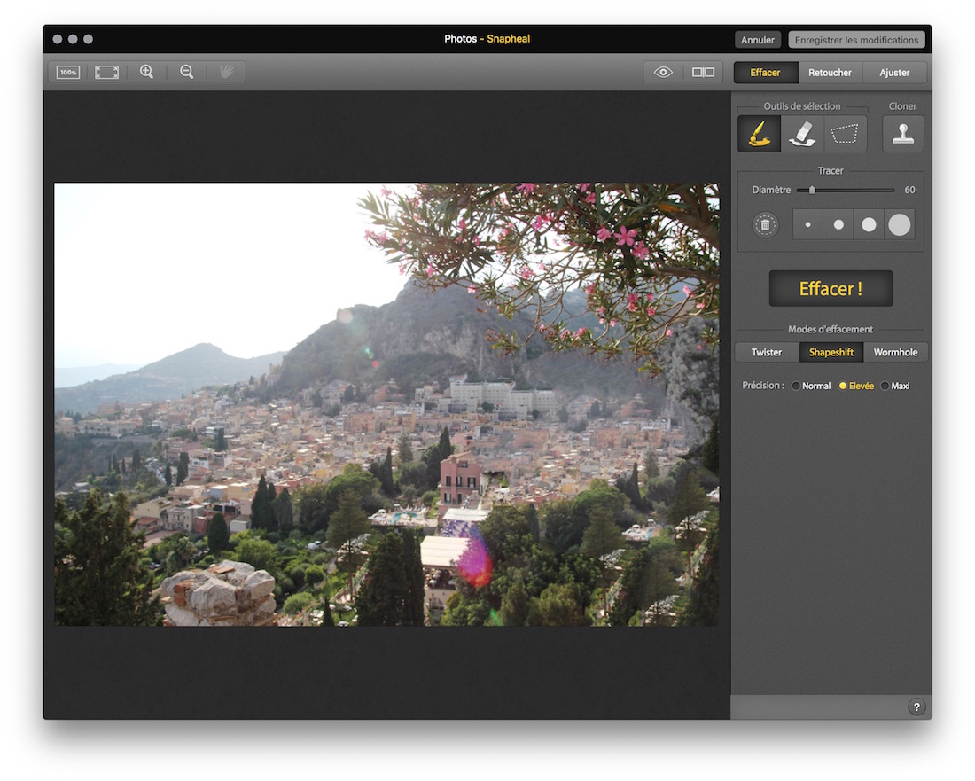Select Shapeshift erase mode
Image resolution: width=975 pixels, height=781 pixels.
point(831,353)
